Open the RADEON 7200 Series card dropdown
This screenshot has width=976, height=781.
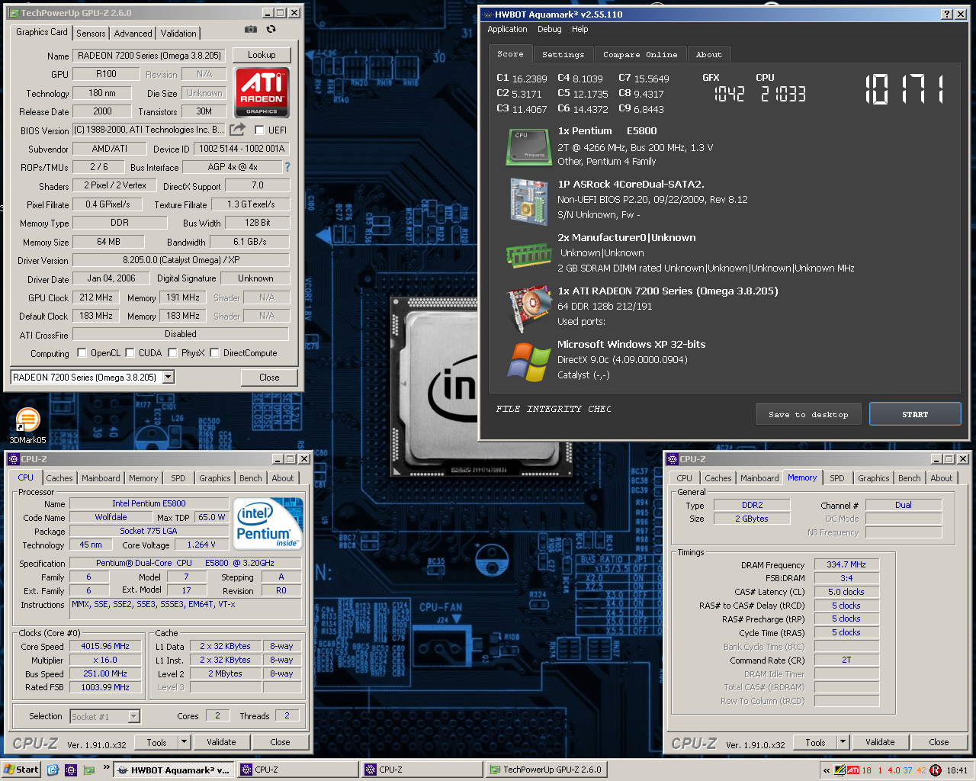point(169,377)
